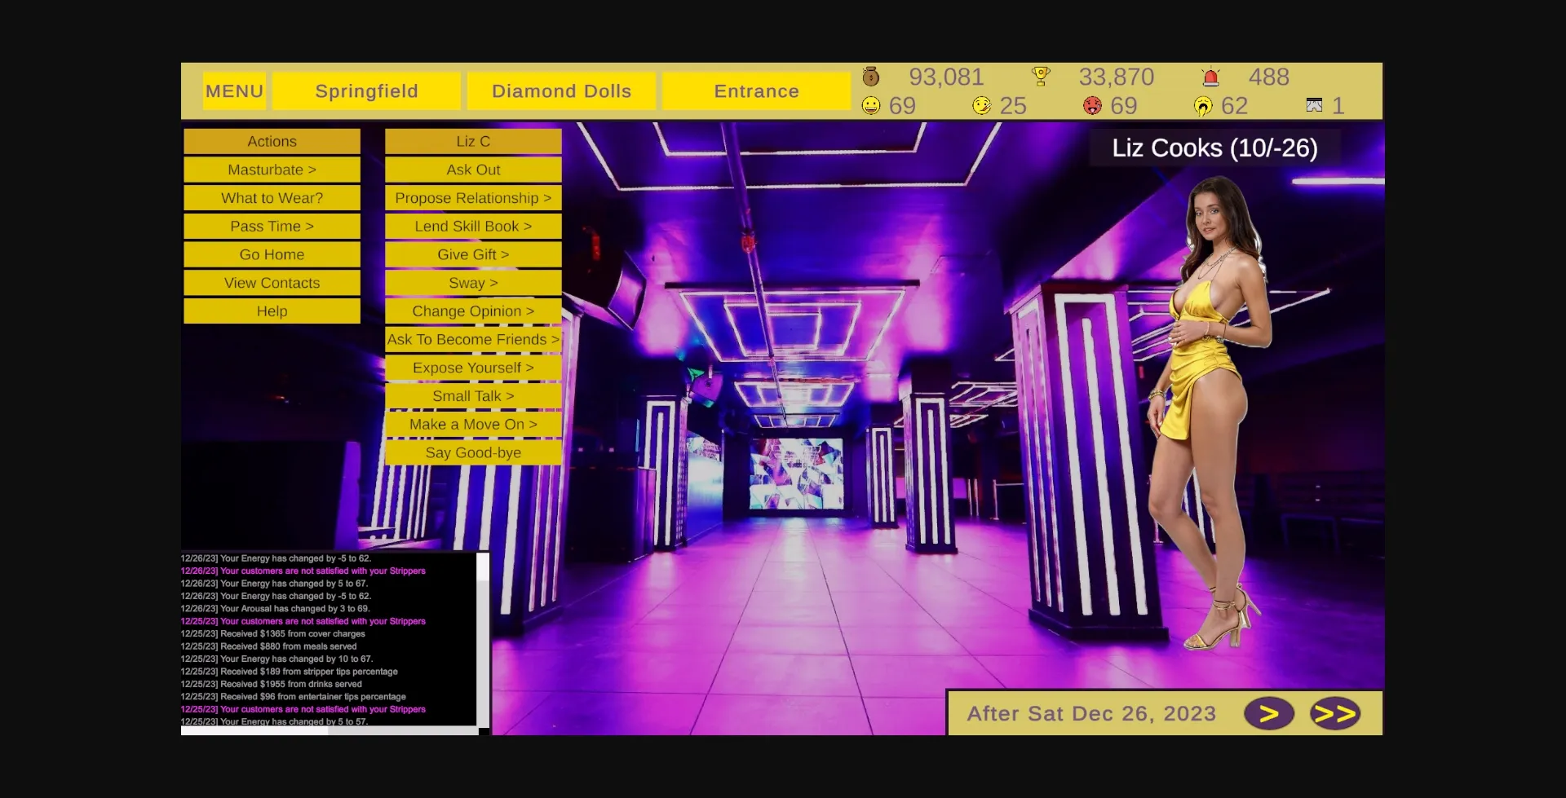Screen dimensions: 1566x798
Task: Click the underwear icon showing 1
Action: pyautogui.click(x=1313, y=105)
